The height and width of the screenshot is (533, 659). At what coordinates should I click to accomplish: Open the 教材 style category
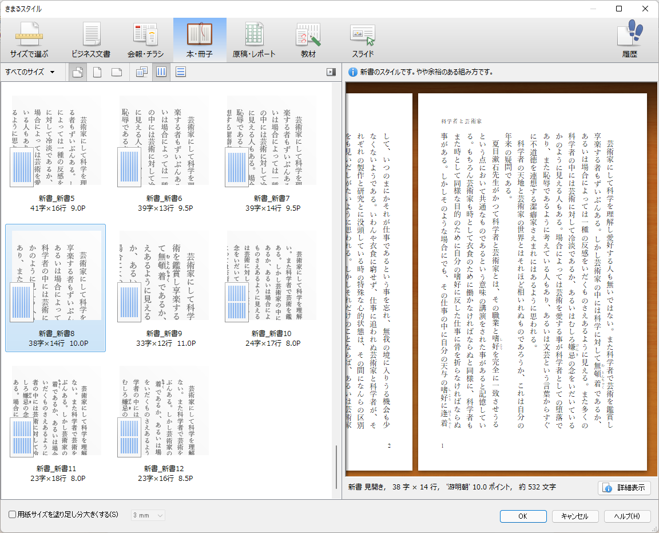tap(308, 40)
